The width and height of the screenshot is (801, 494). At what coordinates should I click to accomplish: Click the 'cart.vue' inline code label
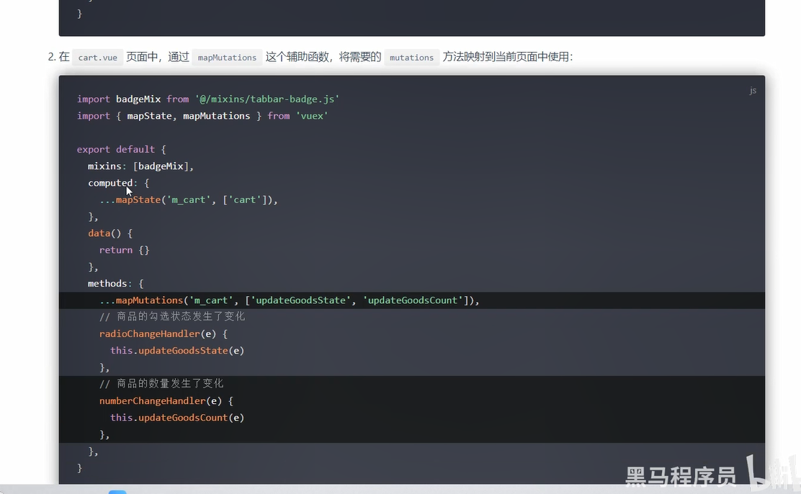click(97, 57)
